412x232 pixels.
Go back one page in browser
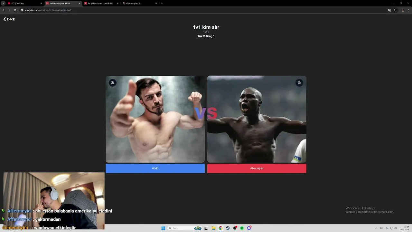4,10
